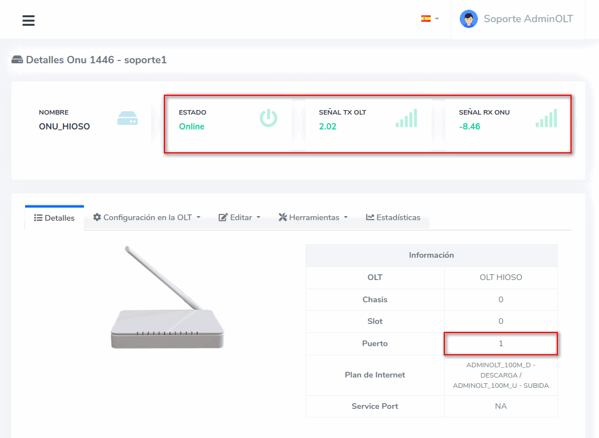Click the power icon beside Estado Online
The width and height of the screenshot is (599, 438).
tap(268, 118)
